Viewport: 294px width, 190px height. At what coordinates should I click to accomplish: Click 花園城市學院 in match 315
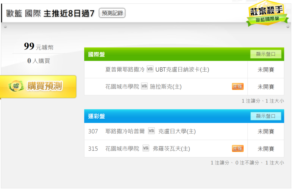[x=122, y=149]
